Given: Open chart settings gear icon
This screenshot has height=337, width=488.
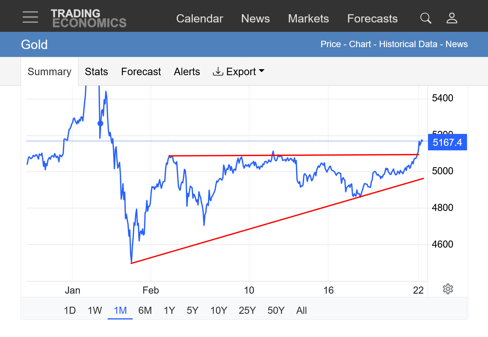Looking at the screenshot, I should click(x=448, y=289).
